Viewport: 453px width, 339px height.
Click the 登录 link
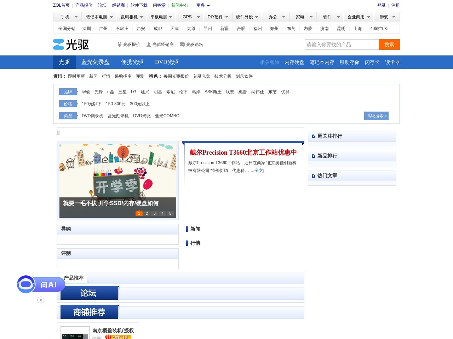(382, 5)
